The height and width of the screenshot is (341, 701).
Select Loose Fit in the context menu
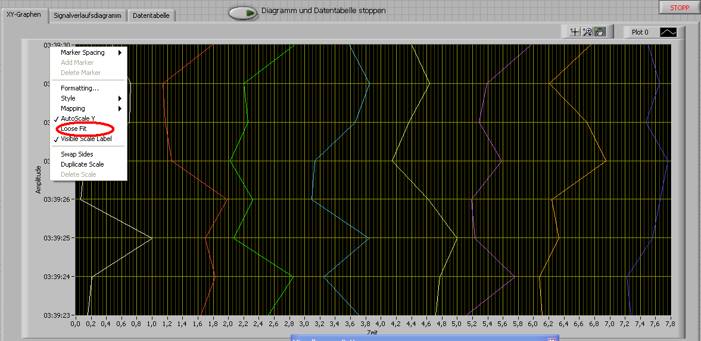[x=89, y=129]
